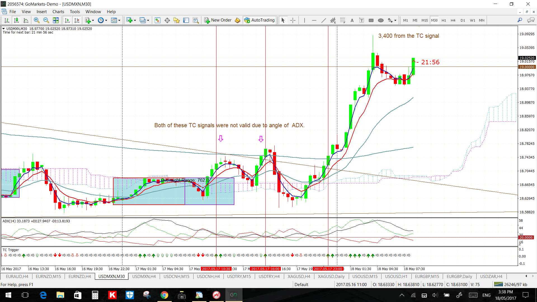Open Google Chrome from the taskbar
The width and height of the screenshot is (537, 302).
[x=164, y=295]
